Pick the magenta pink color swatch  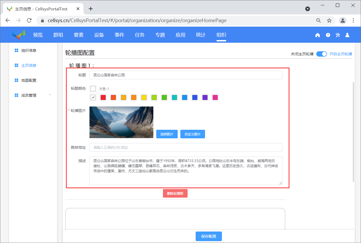[x=215, y=97]
